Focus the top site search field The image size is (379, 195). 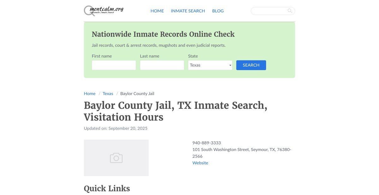(273, 11)
